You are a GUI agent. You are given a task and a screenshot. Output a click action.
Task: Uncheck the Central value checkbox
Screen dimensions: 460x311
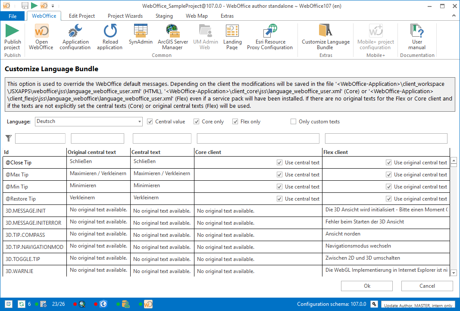coord(149,121)
